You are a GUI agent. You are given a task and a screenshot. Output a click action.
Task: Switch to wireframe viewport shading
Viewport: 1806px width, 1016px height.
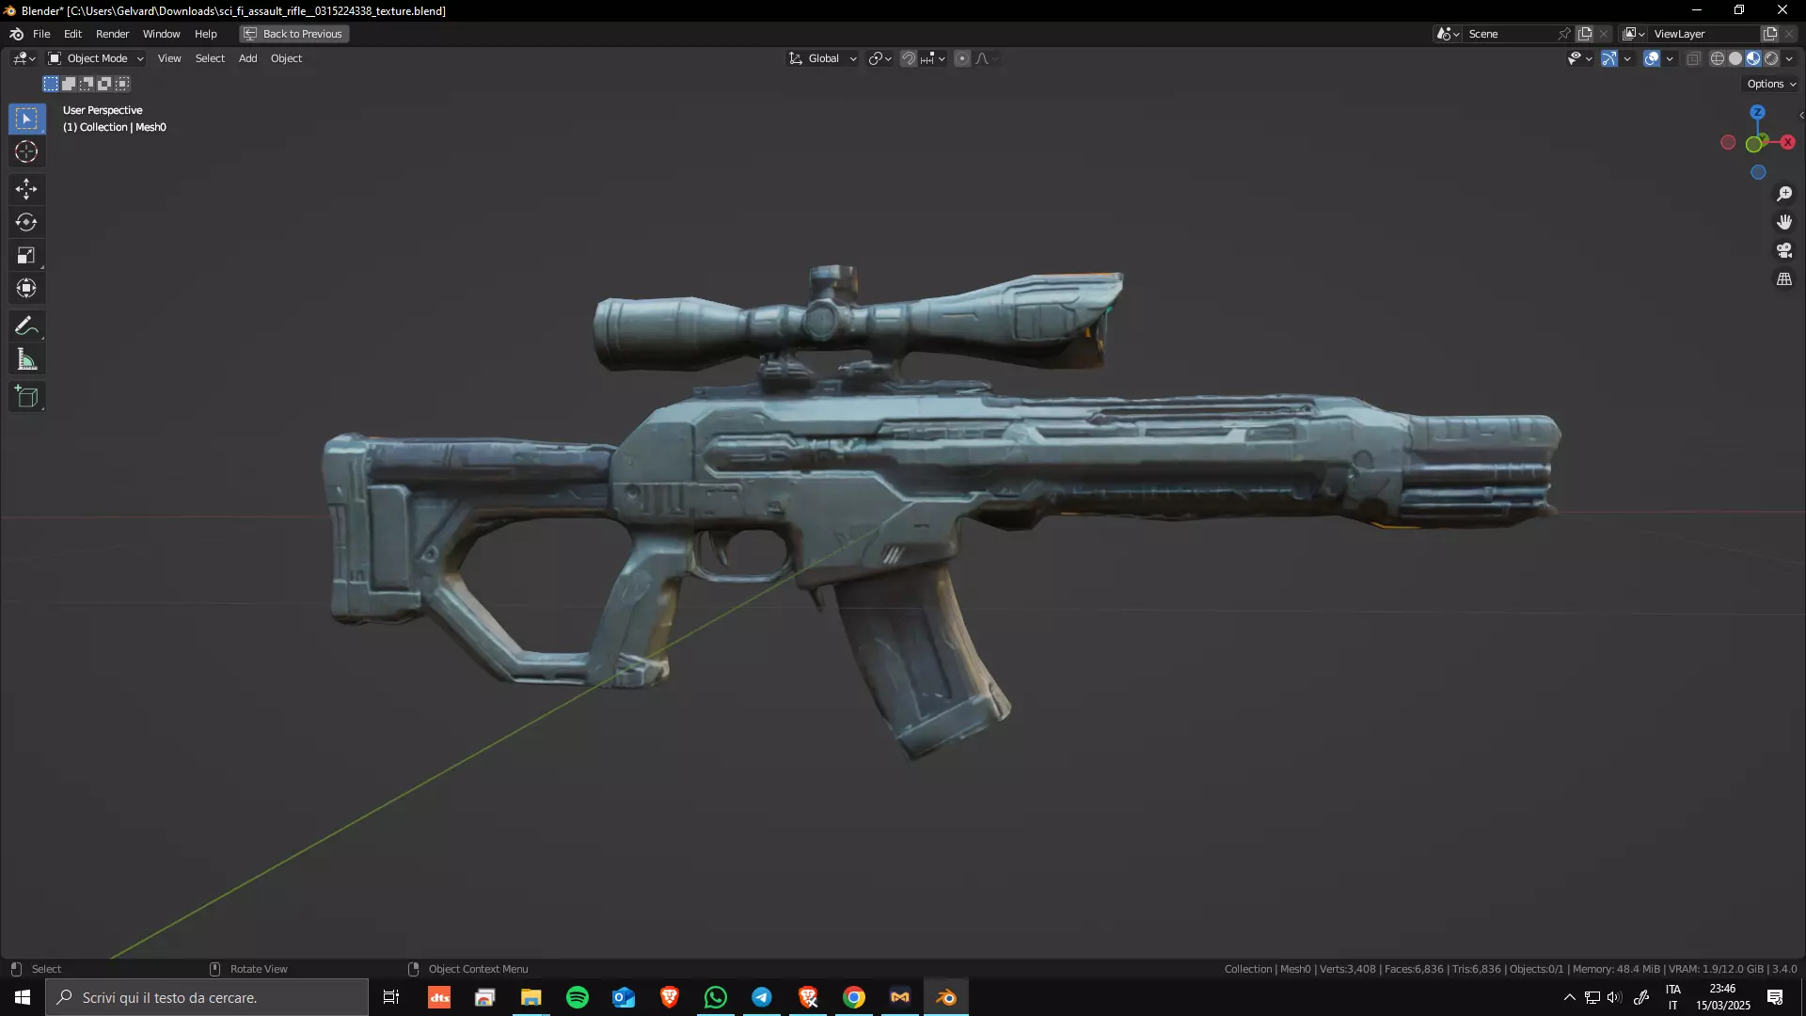click(x=1718, y=58)
